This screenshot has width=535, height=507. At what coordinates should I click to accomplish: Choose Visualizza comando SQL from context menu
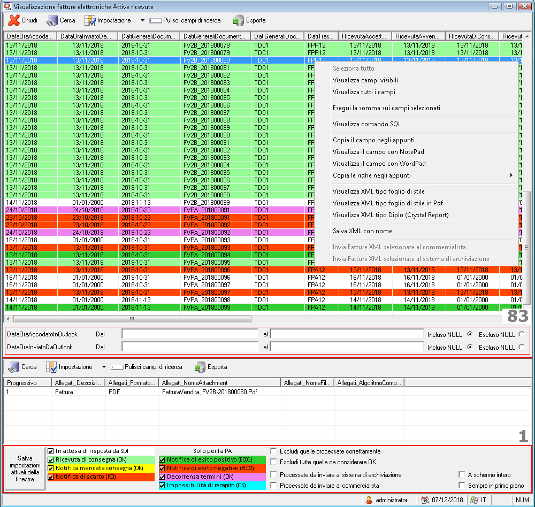(366, 124)
